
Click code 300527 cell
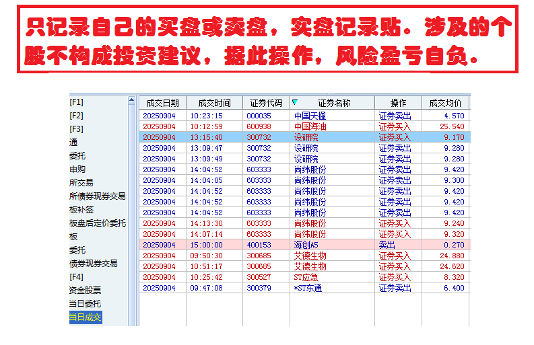pyautogui.click(x=259, y=277)
